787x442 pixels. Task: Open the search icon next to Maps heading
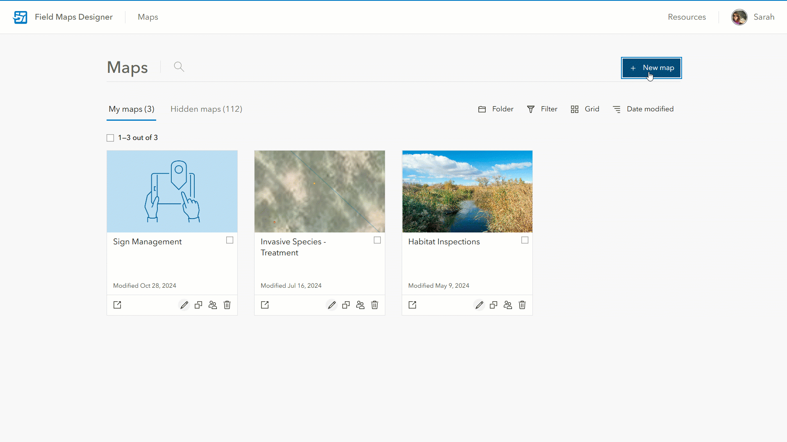point(179,67)
